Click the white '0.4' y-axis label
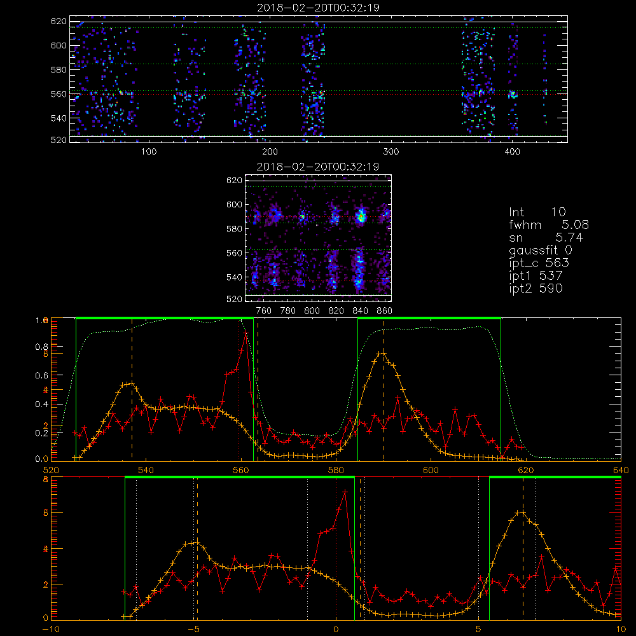Image resolution: width=636 pixels, height=636 pixels. [42, 404]
